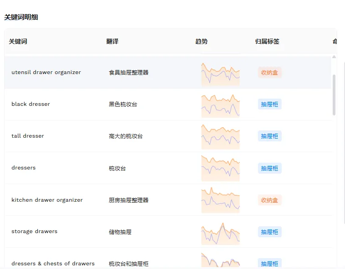Click the translation 储物抽屉

tap(120, 232)
